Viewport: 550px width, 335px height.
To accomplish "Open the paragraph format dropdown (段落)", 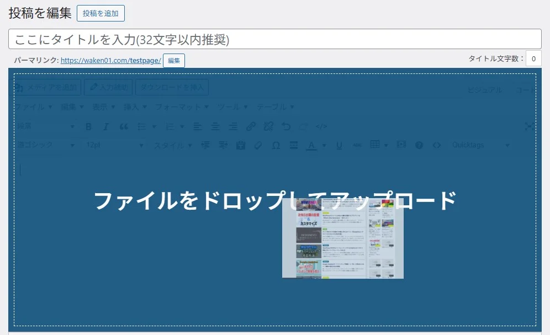I will [x=46, y=126].
